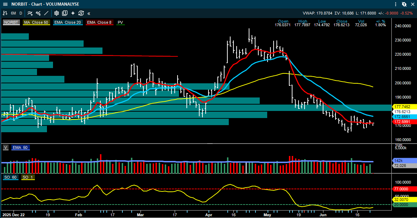The image size is (417, 218).
Task: Open the D interval selector
Action: (21, 13)
